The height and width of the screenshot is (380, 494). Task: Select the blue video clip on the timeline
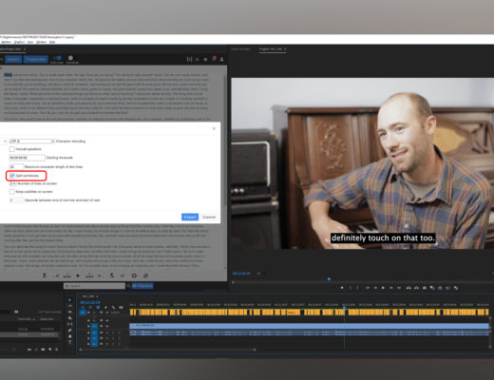click(309, 326)
